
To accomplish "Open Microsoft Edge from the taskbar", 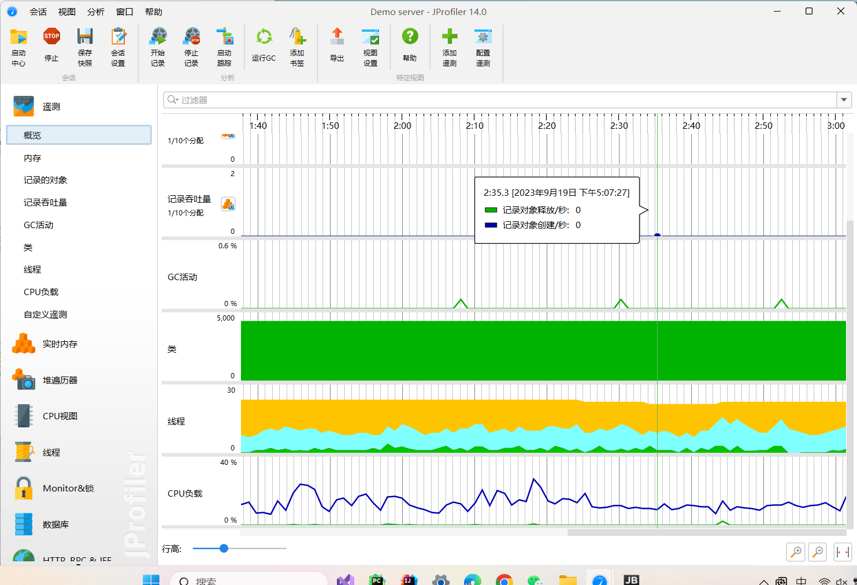I will coord(472,580).
